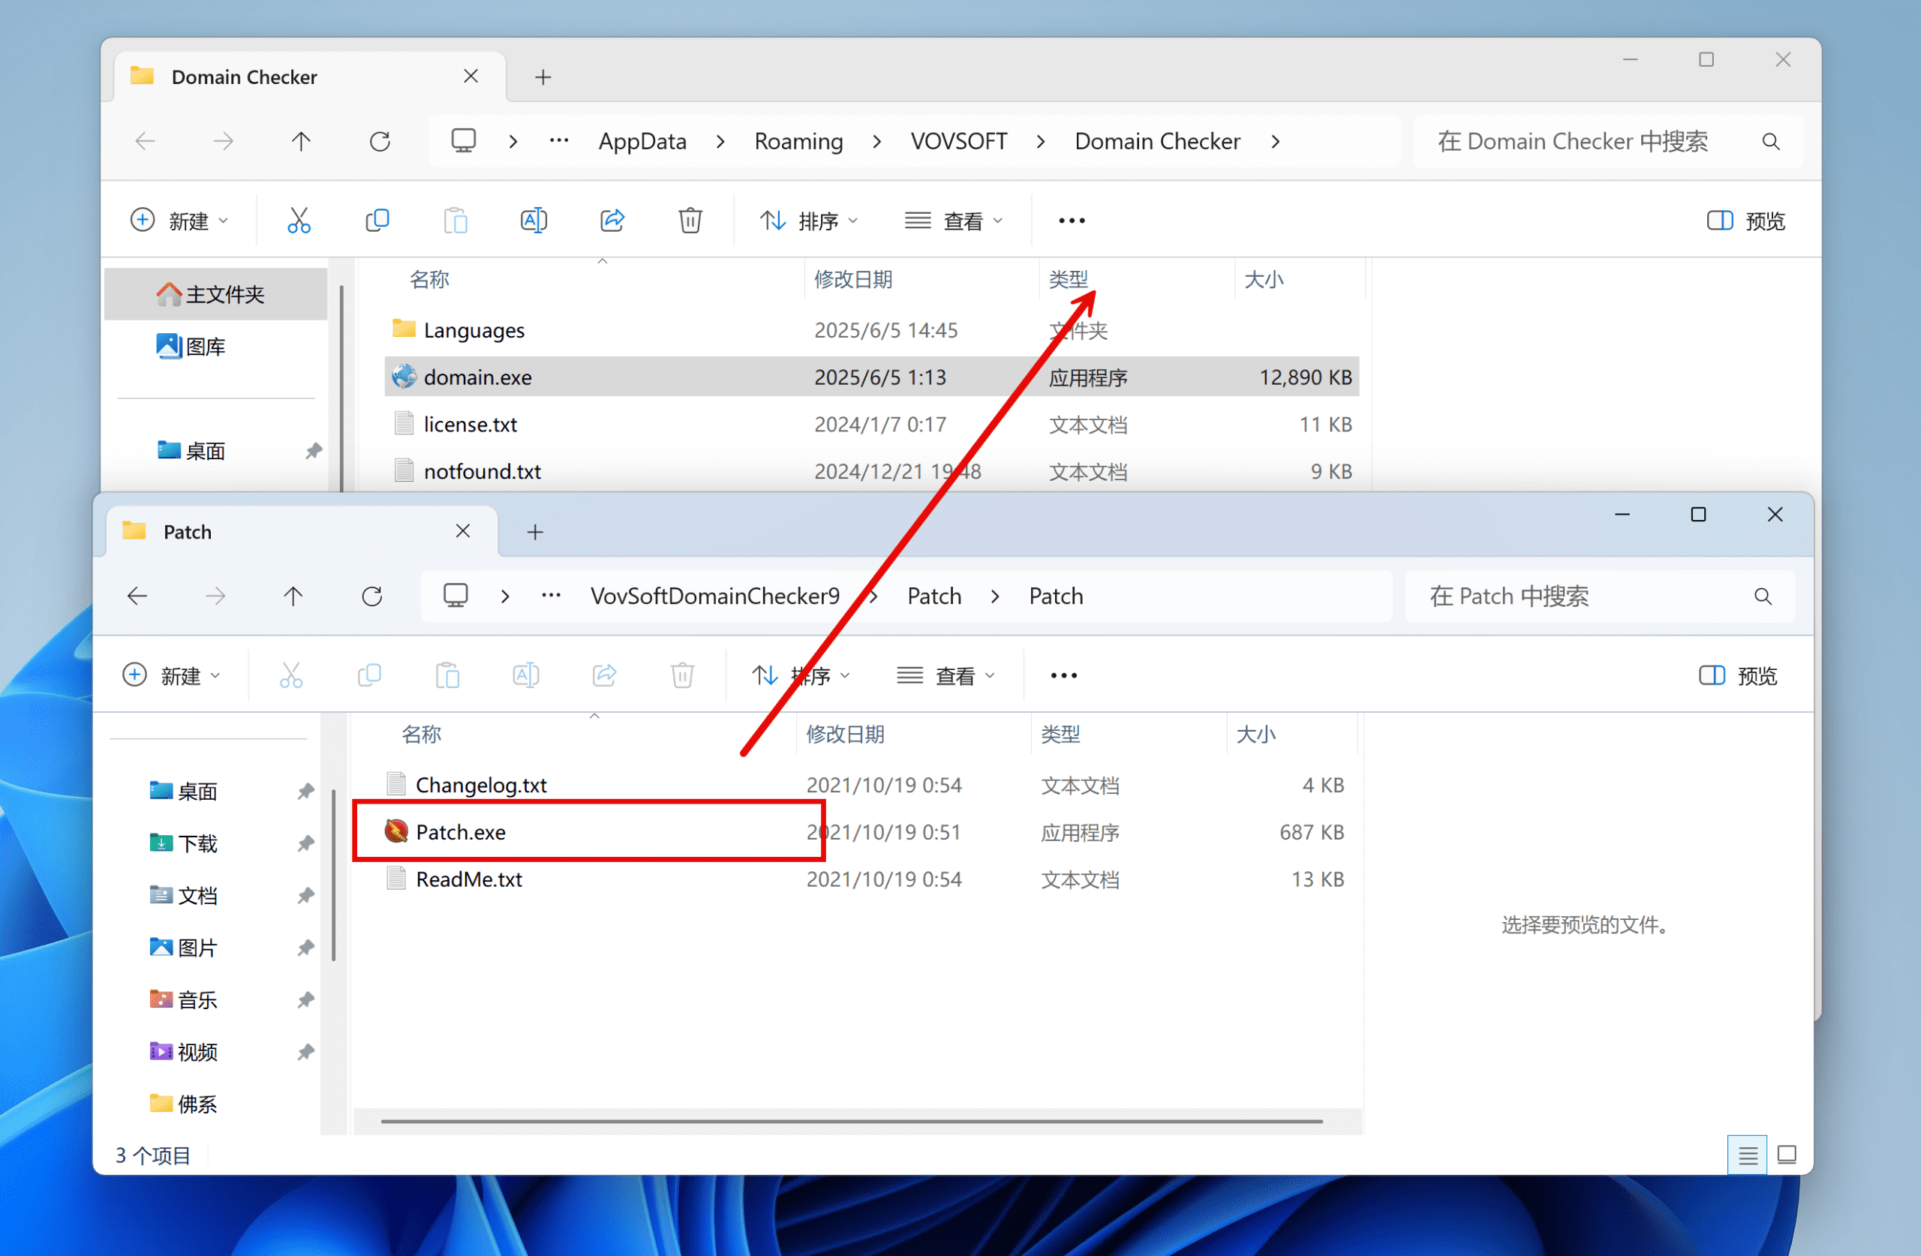The image size is (1921, 1256).
Task: Toggle the preview pane in Patch window
Action: 1738,675
